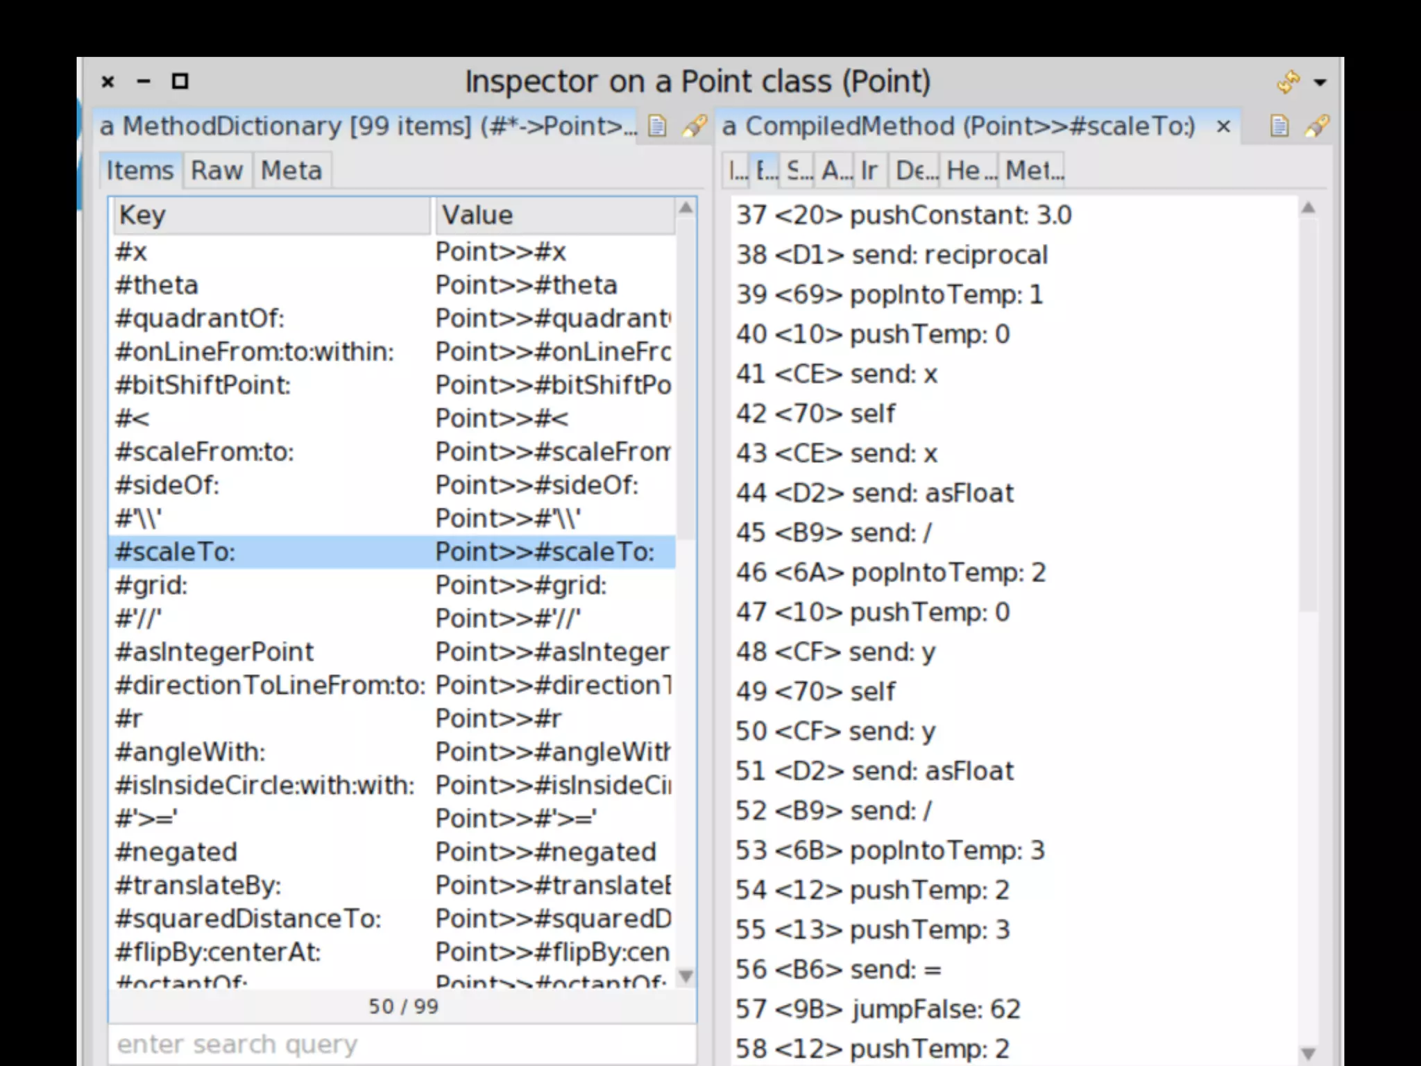The image size is (1421, 1066).
Task: Click the inspect tool icon on MethodDictionary pane
Action: (694, 126)
